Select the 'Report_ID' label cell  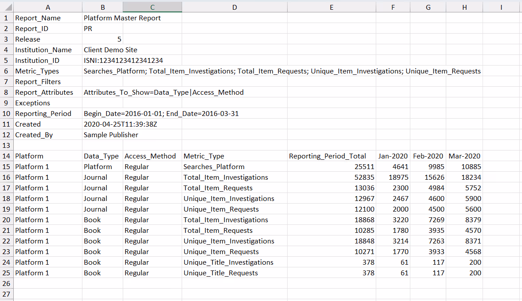tap(47, 29)
